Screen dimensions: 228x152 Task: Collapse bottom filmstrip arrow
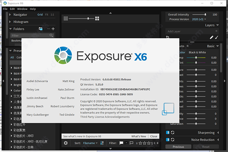coord(111,149)
